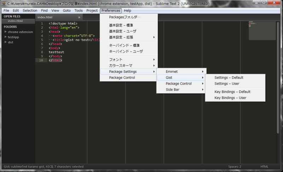This screenshot has height=172, width=283.
Task: Maximize the Sublime Text window
Action: click(x=264, y=2)
